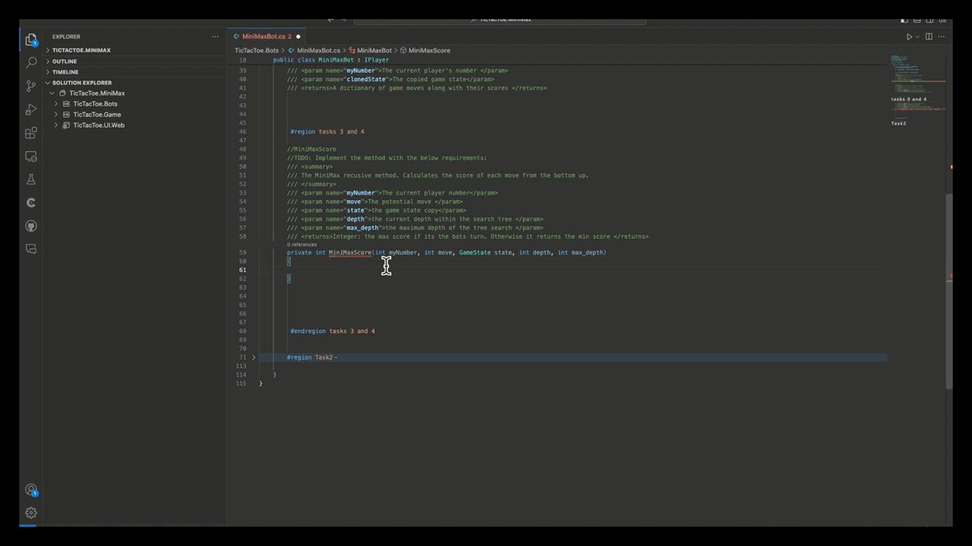Image resolution: width=972 pixels, height=546 pixels.
Task: Click the minimap near tasks 3 and 4
Action: coord(908,99)
